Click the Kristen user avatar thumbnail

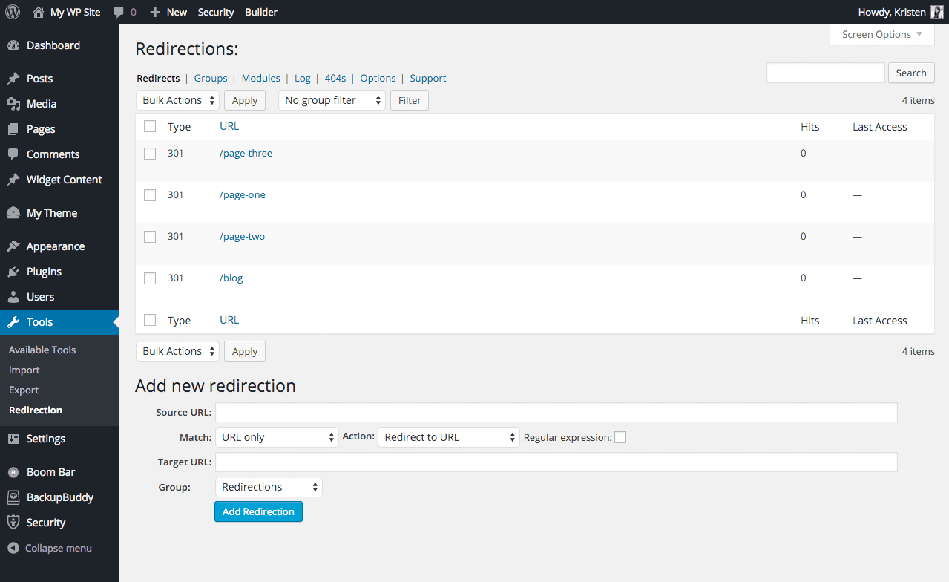point(937,12)
